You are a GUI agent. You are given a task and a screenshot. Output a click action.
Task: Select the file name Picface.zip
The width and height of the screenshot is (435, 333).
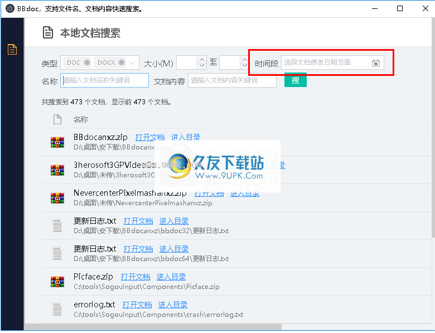pyautogui.click(x=93, y=277)
